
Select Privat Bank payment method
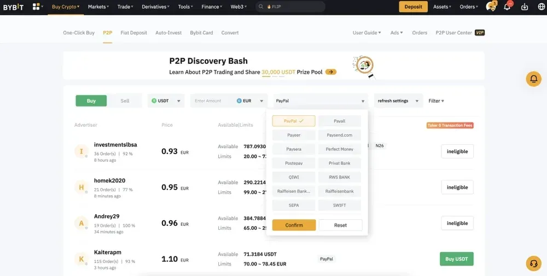point(340,163)
